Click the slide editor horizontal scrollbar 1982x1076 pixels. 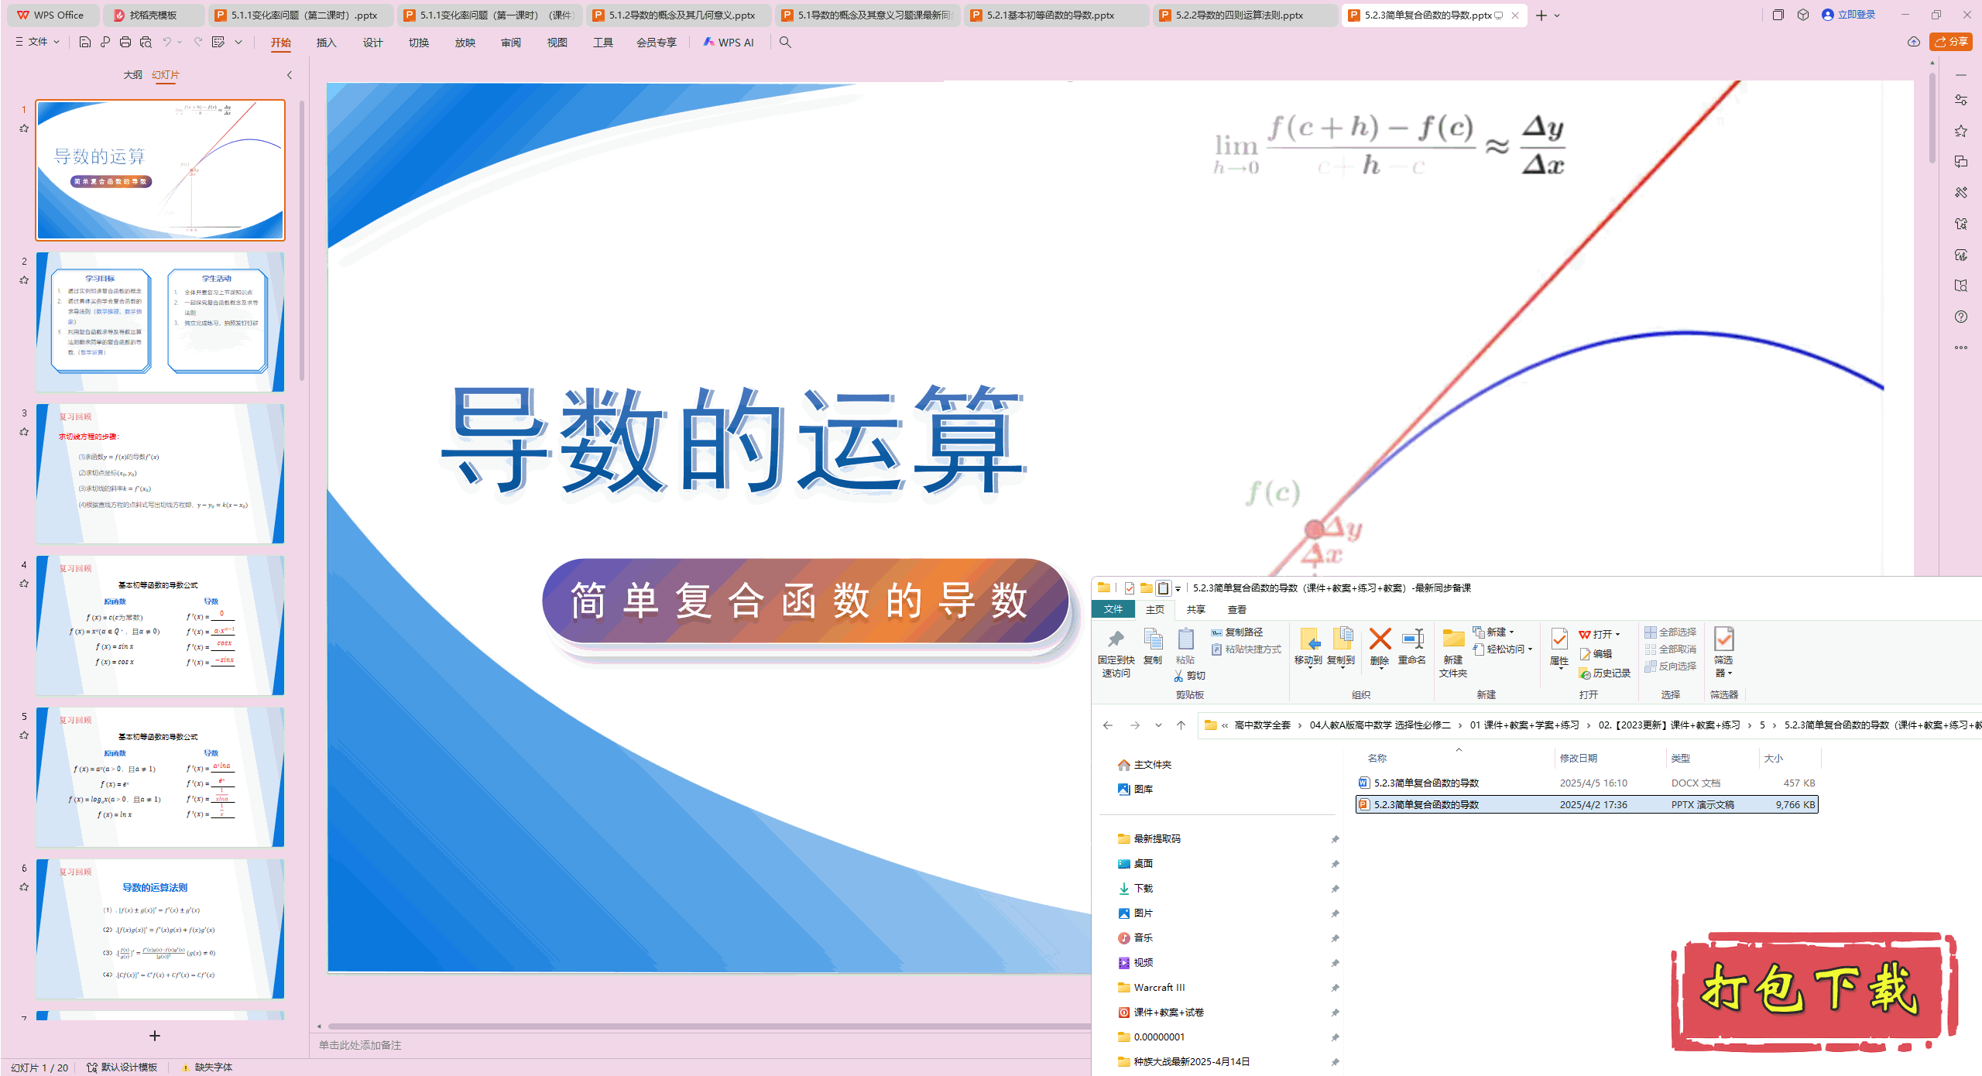pyautogui.click(x=708, y=1026)
